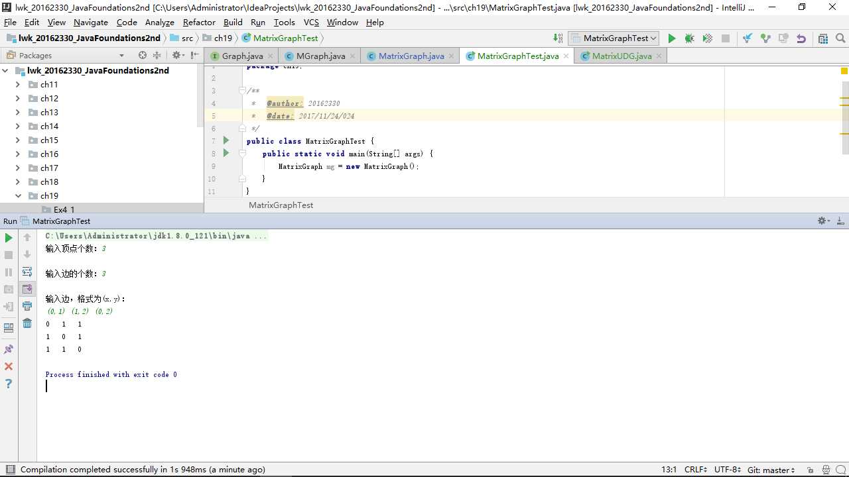Viewport: 849px width, 477px height.
Task: Click Scroll from Source icon in Packages panel
Action: 142,56
